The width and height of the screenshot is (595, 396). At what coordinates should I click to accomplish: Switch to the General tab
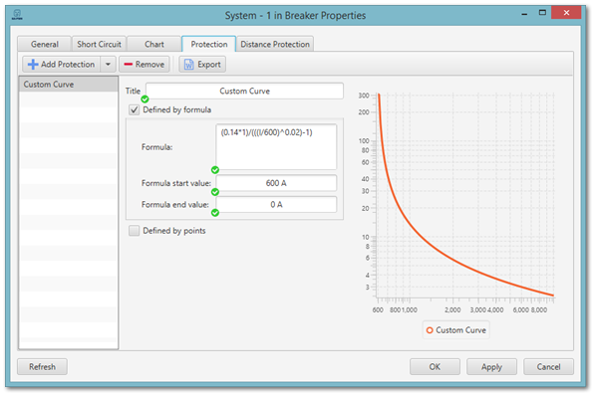tap(45, 45)
